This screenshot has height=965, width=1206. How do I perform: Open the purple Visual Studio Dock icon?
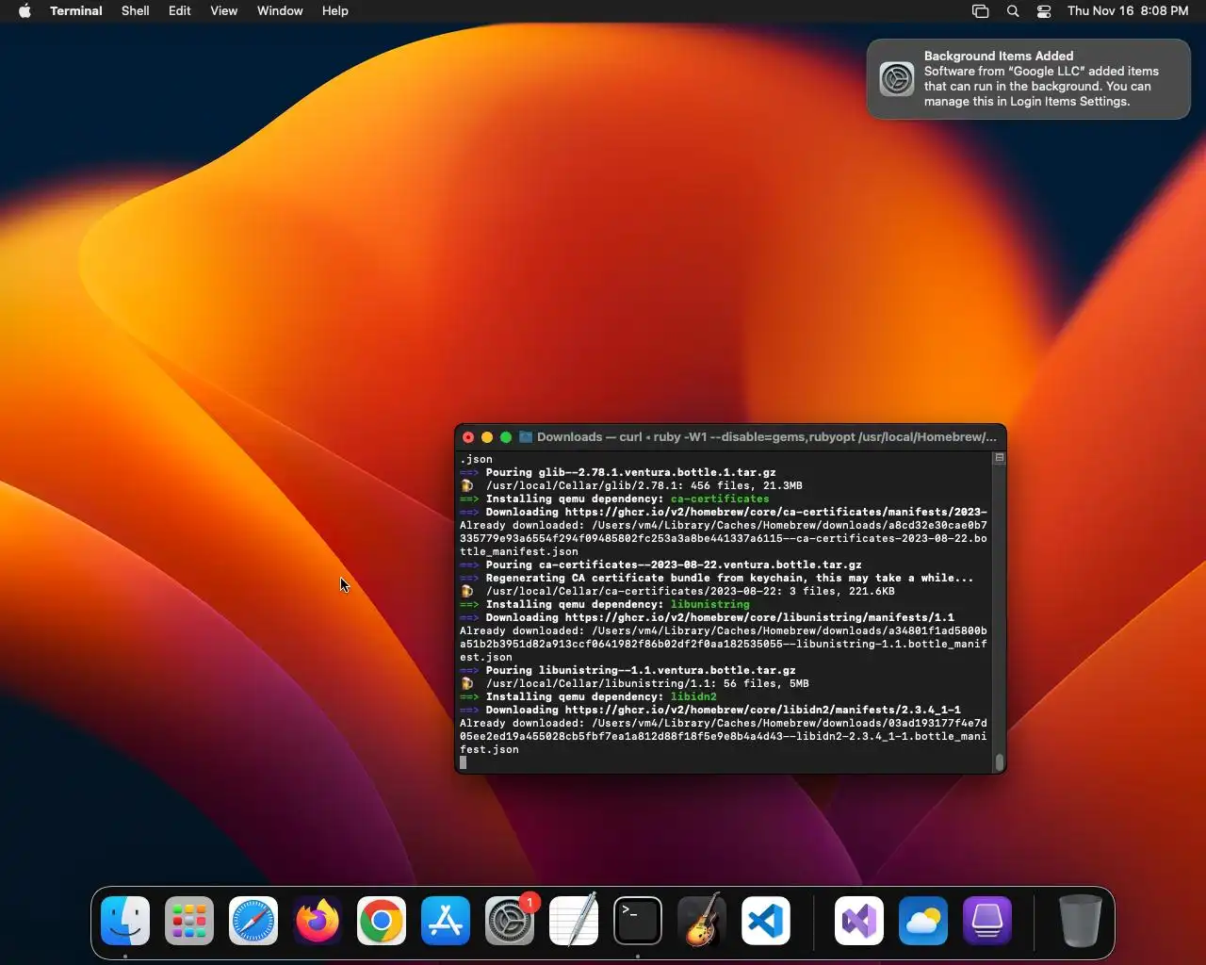[859, 921]
